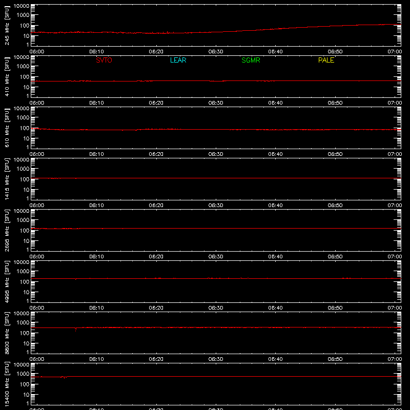Select the '15400 MHz [SFU]' axis title
410x410 pixels.
tap(7, 384)
